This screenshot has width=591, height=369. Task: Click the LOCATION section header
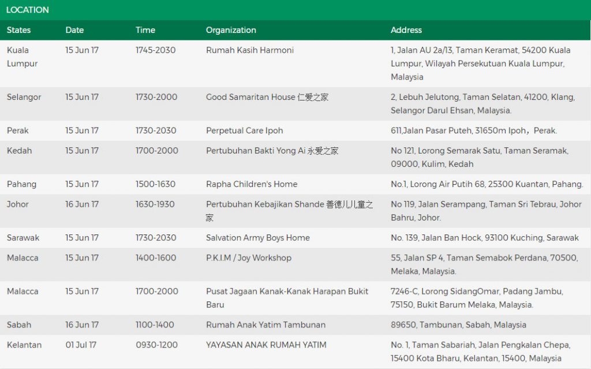28,10
